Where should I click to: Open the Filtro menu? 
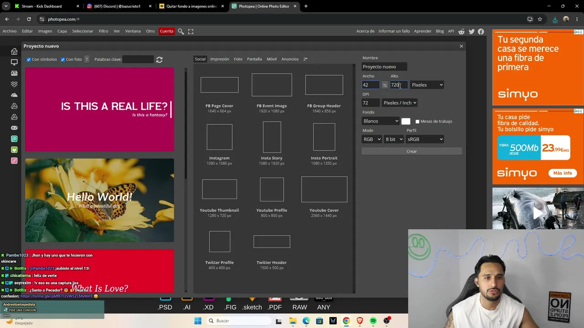tap(104, 31)
